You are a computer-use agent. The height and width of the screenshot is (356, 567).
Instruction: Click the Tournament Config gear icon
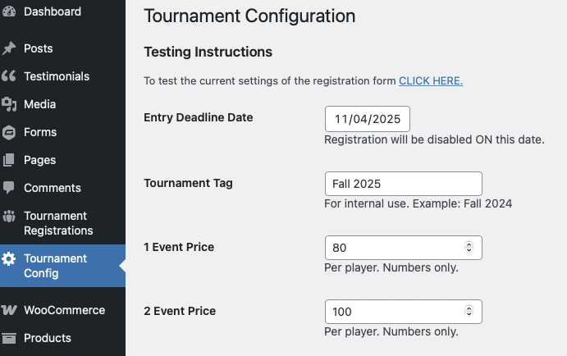tap(9, 259)
